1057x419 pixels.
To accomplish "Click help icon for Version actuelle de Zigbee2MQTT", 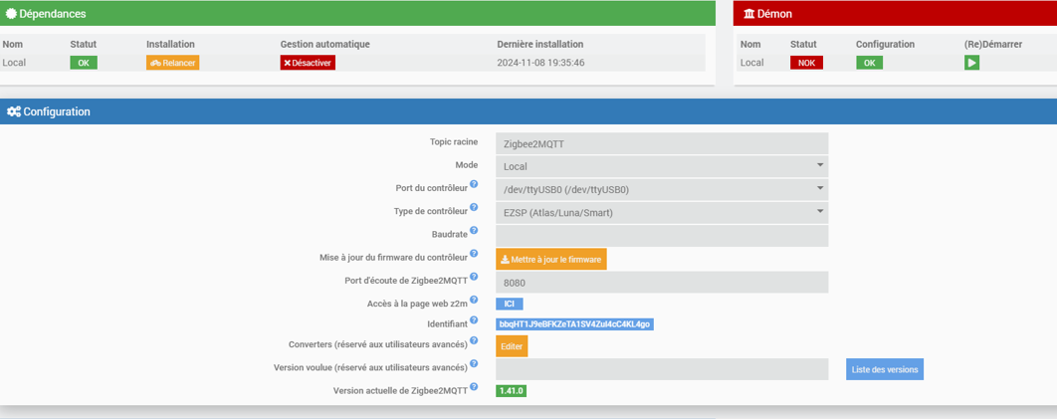I will [x=474, y=387].
